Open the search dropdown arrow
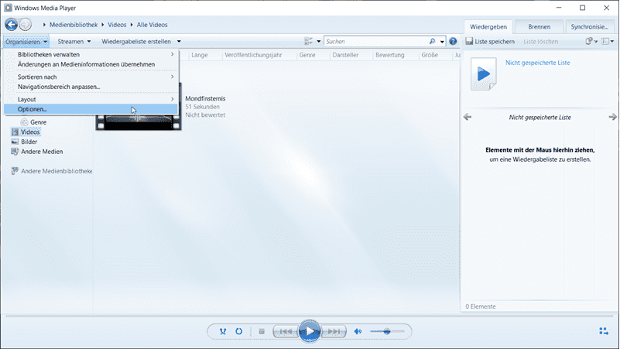This screenshot has height=349, width=620. tap(442, 42)
